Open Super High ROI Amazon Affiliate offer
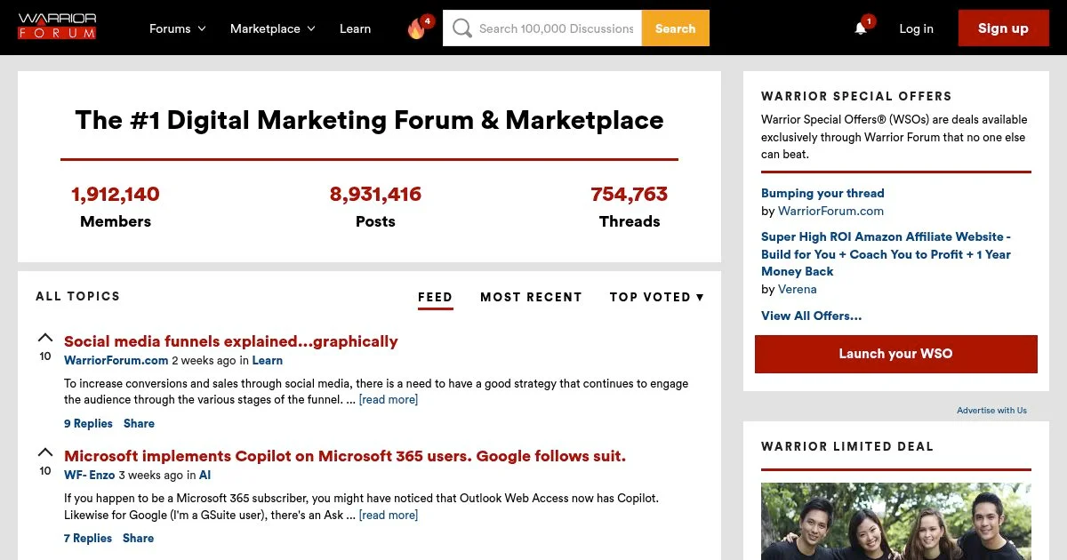The width and height of the screenshot is (1067, 560). tap(886, 254)
